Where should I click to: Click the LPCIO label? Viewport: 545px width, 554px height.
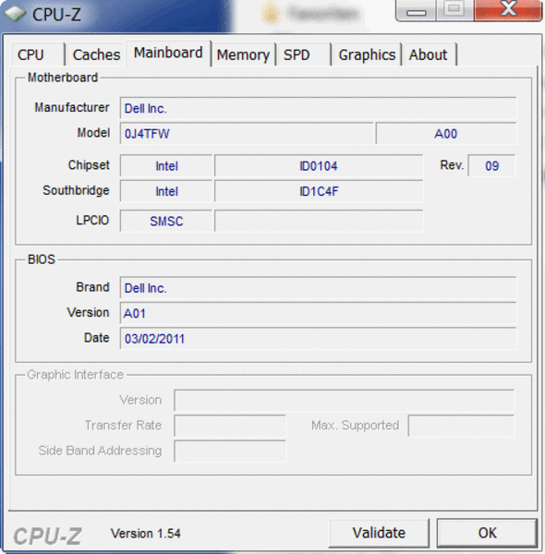coord(92,220)
